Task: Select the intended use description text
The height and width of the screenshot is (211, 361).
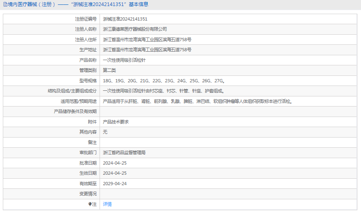Action: click(198, 101)
